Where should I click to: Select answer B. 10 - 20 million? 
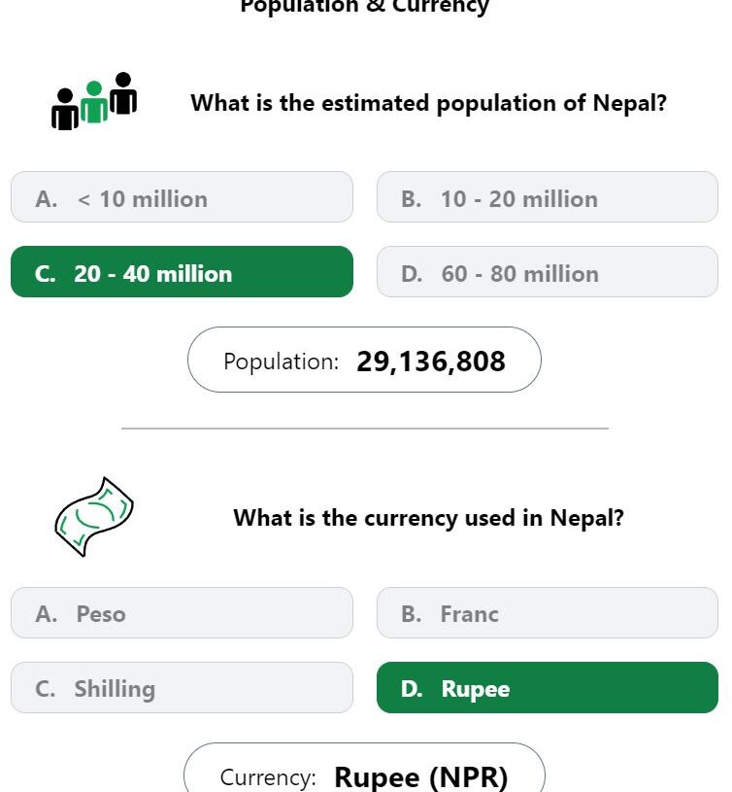pyautogui.click(x=548, y=197)
